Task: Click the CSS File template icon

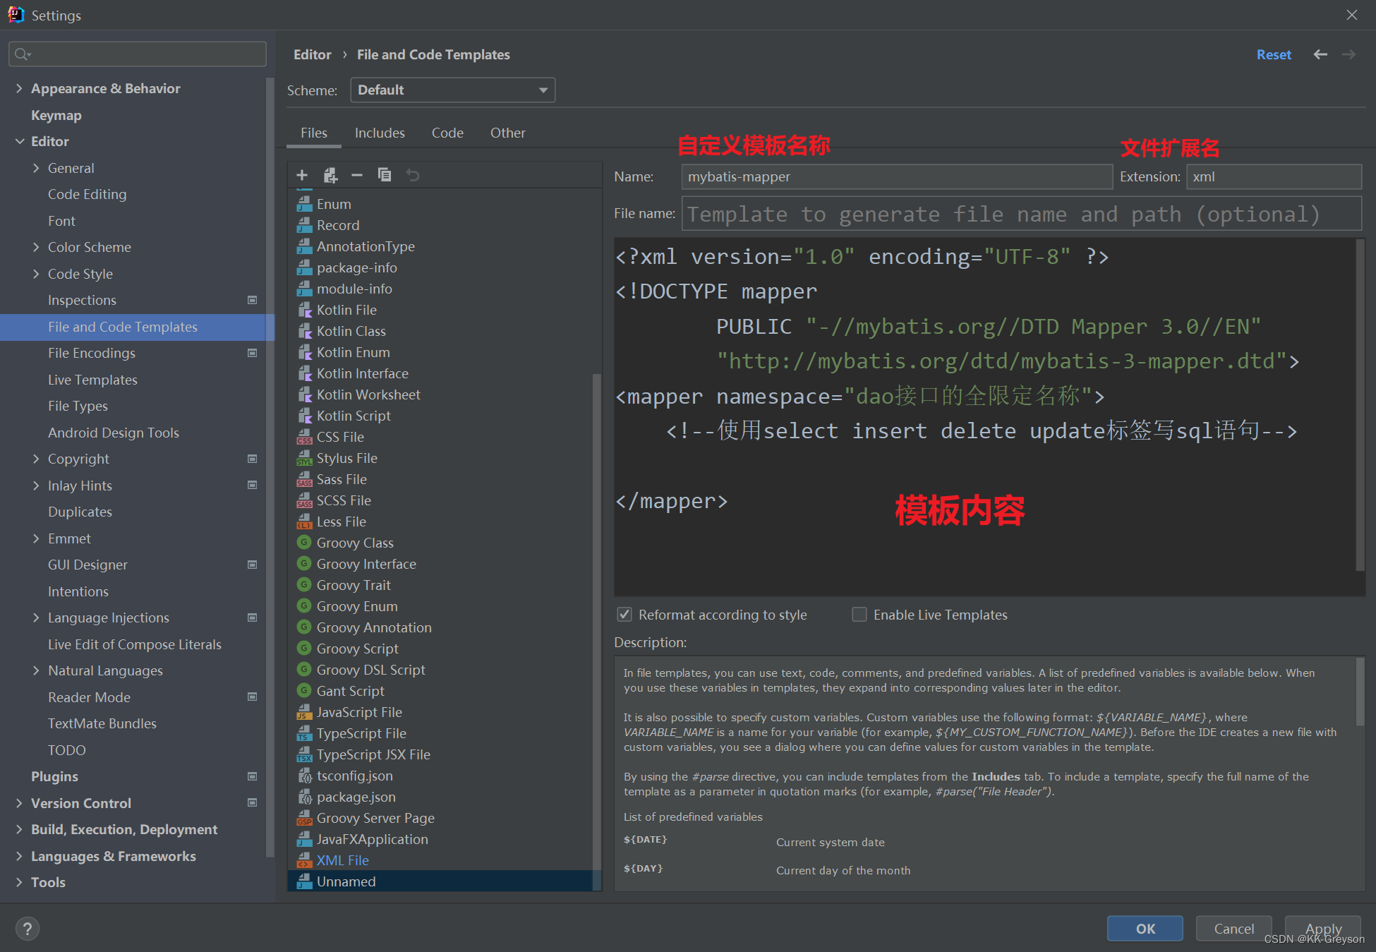Action: click(x=305, y=437)
